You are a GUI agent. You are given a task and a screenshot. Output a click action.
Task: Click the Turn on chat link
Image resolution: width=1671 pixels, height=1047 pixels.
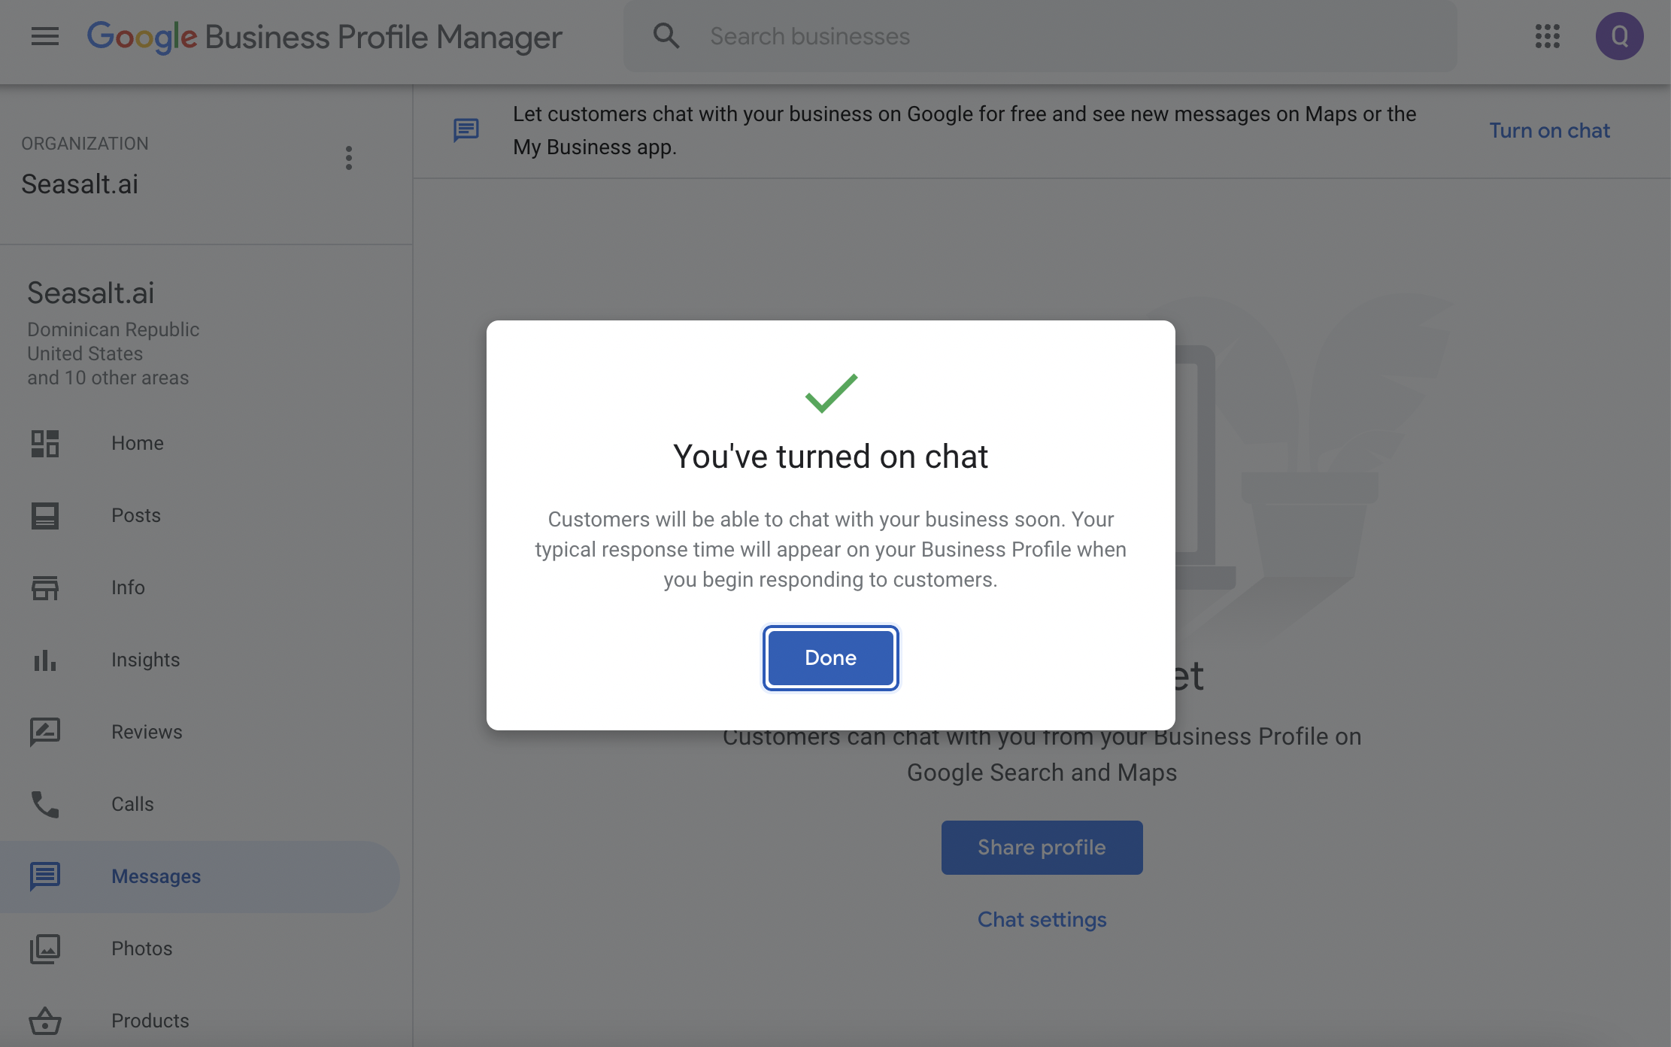1549,130
